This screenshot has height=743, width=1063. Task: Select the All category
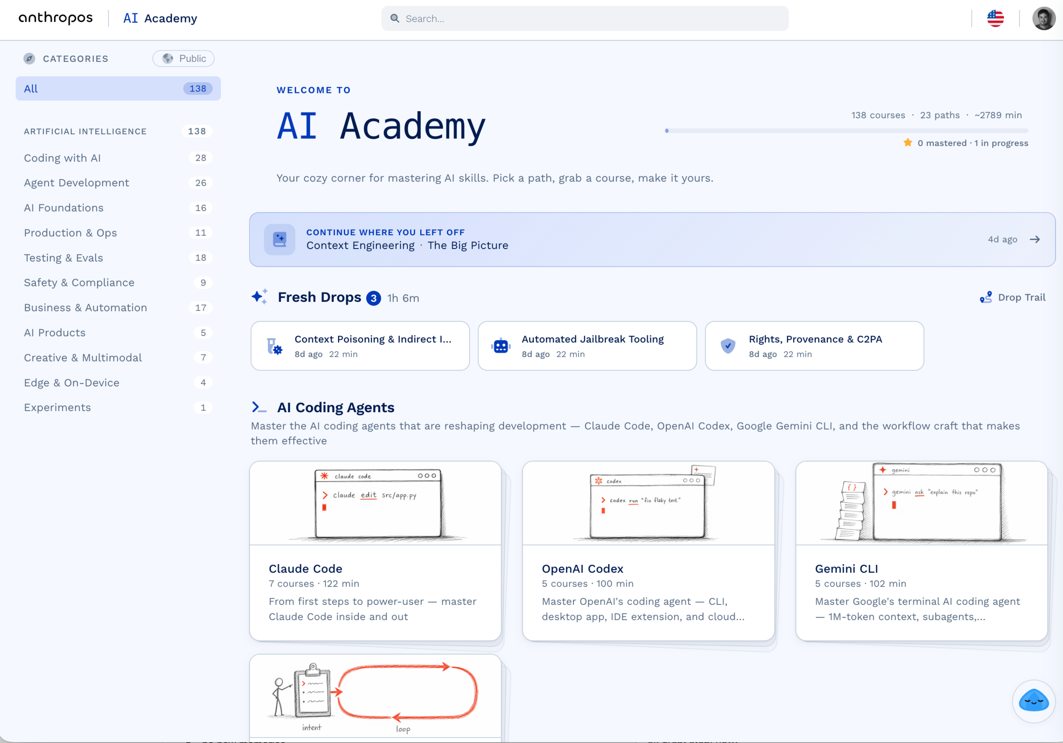coord(118,88)
